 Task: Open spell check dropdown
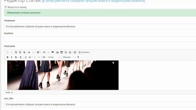pyautogui.click(x=39, y=52)
